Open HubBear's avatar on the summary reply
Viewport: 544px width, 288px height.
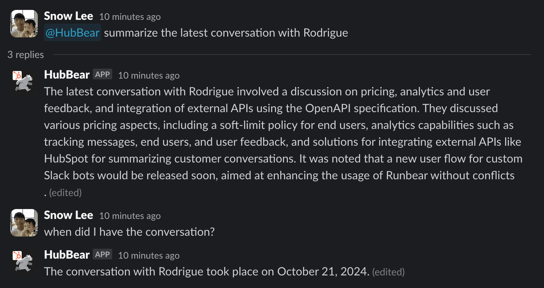(x=24, y=82)
